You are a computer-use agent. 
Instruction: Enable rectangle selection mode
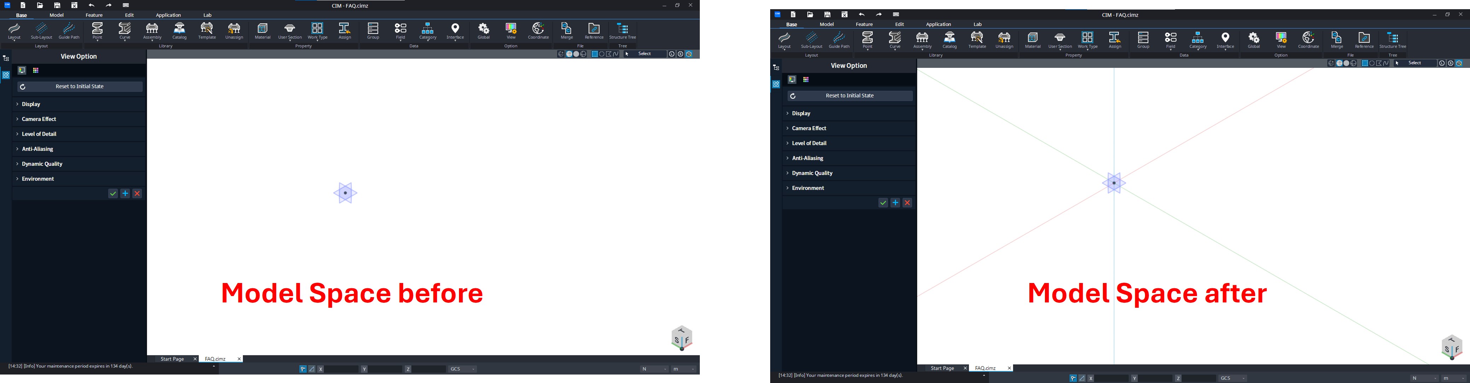click(595, 54)
